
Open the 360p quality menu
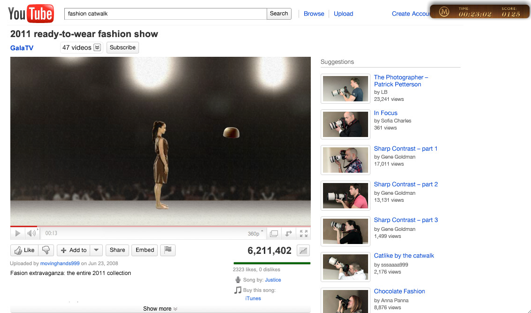(x=255, y=233)
